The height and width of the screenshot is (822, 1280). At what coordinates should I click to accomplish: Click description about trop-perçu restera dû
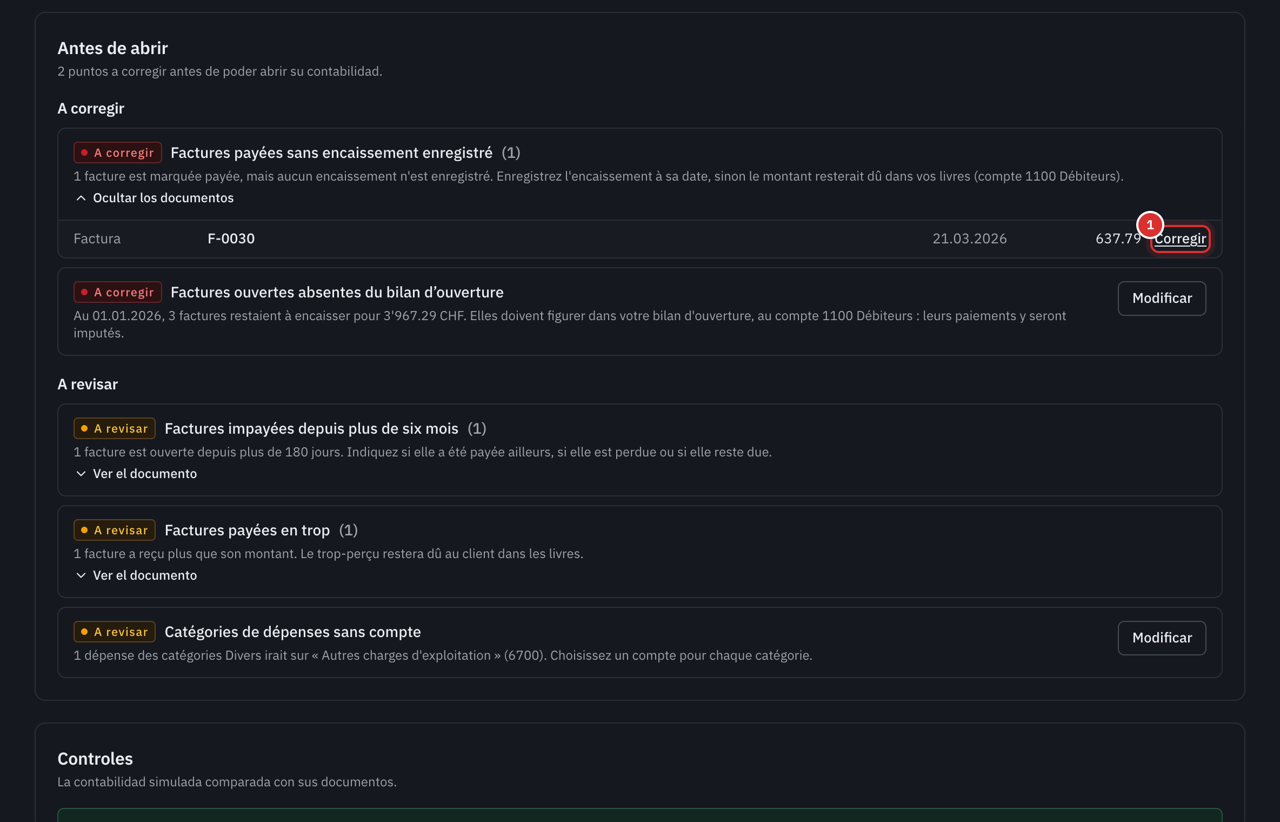pos(329,554)
